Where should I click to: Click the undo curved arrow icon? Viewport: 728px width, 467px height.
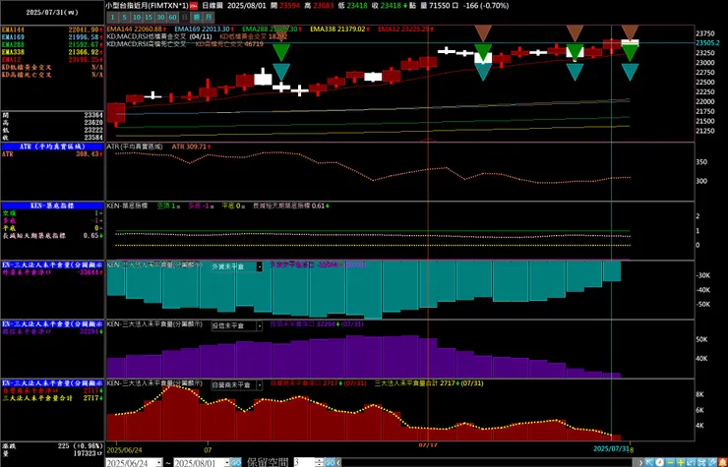[691, 462]
